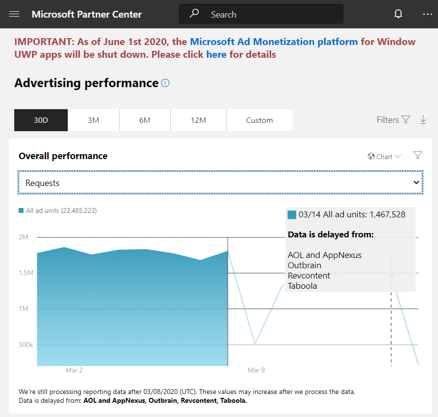Select the 30D time range tab
438x417 pixels.
(41, 120)
